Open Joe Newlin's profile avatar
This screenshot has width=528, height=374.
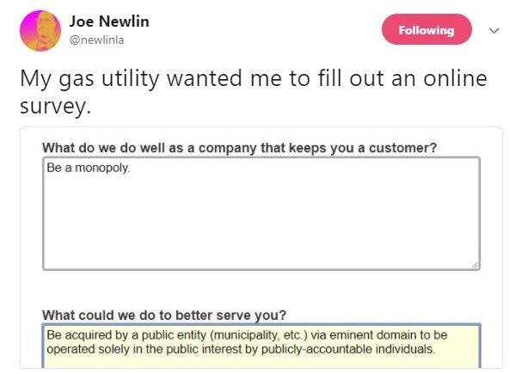click(37, 31)
